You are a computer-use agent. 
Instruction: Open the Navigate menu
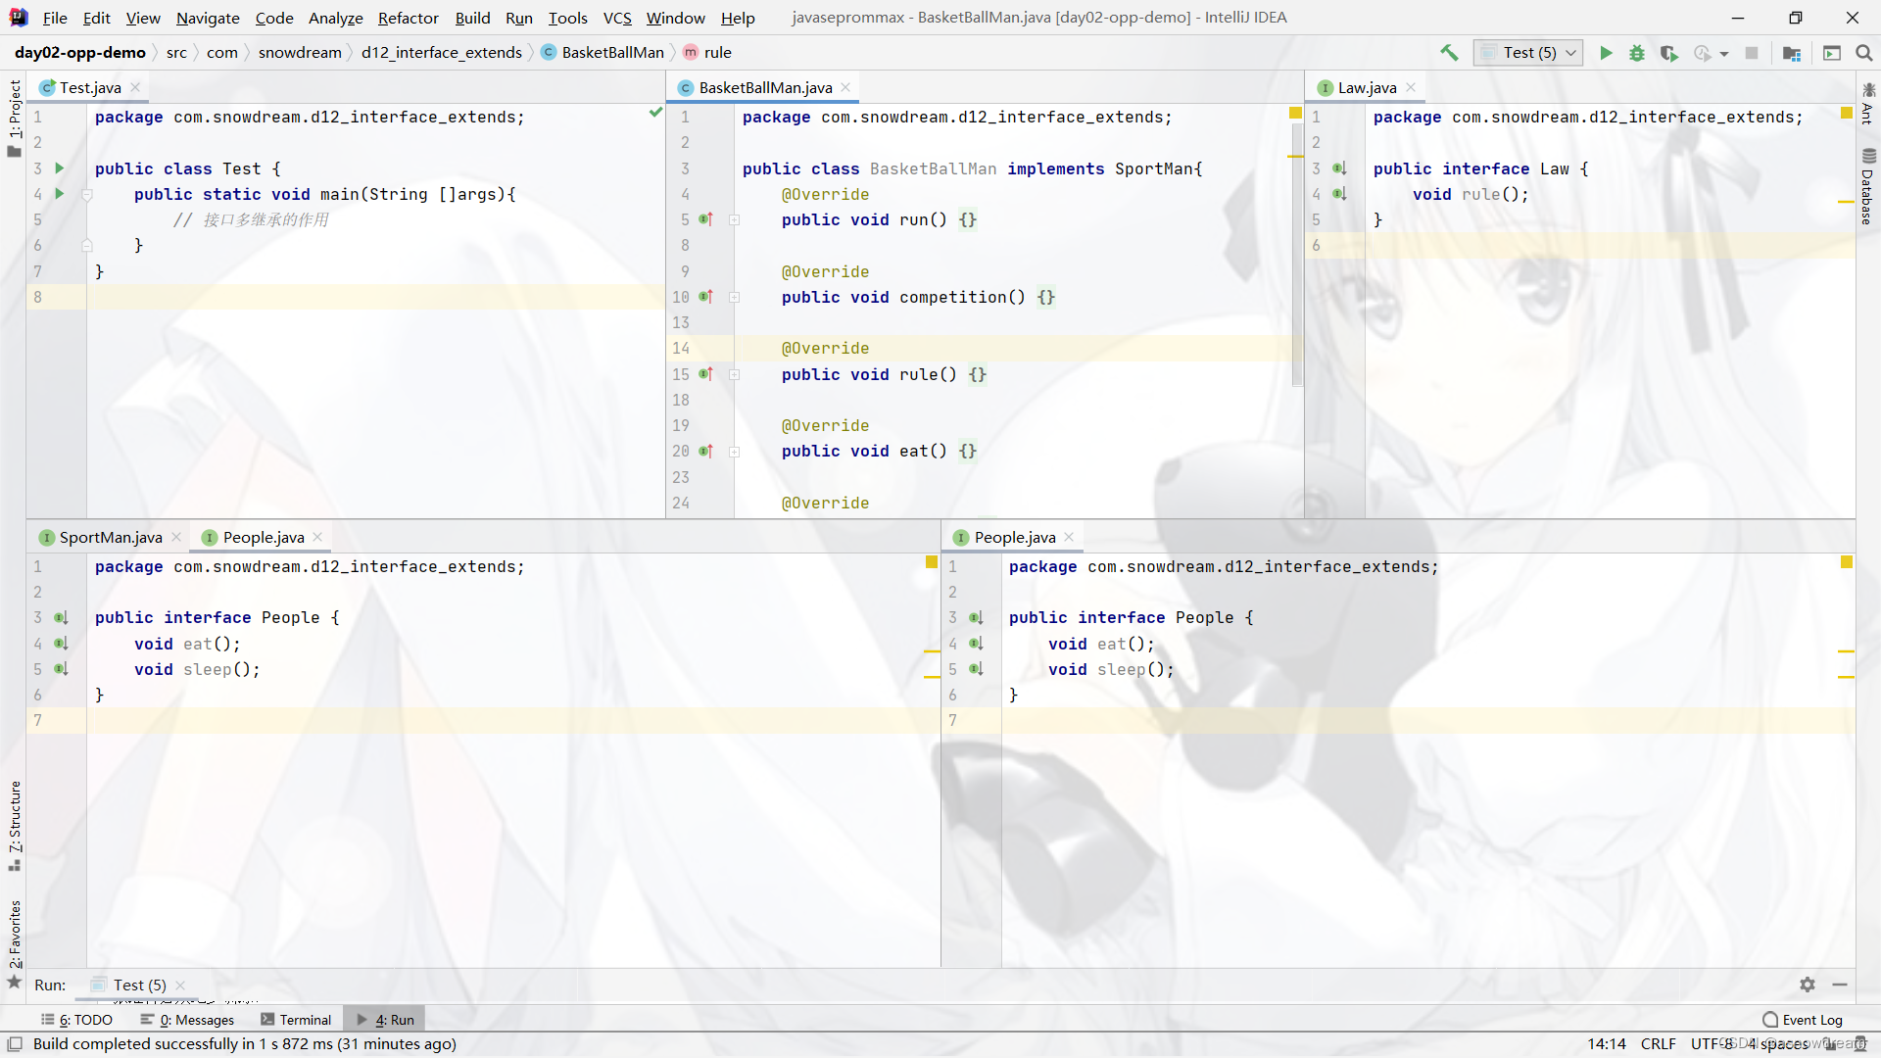click(208, 18)
